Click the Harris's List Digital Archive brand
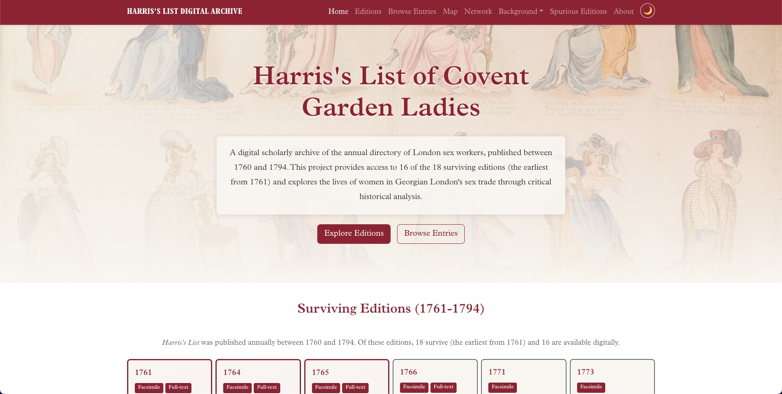This screenshot has width=782, height=394. click(185, 11)
